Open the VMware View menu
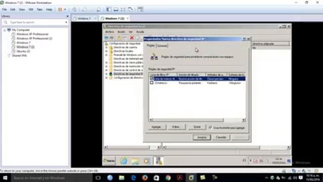Viewport: 323px width, 182px height. point(22,10)
